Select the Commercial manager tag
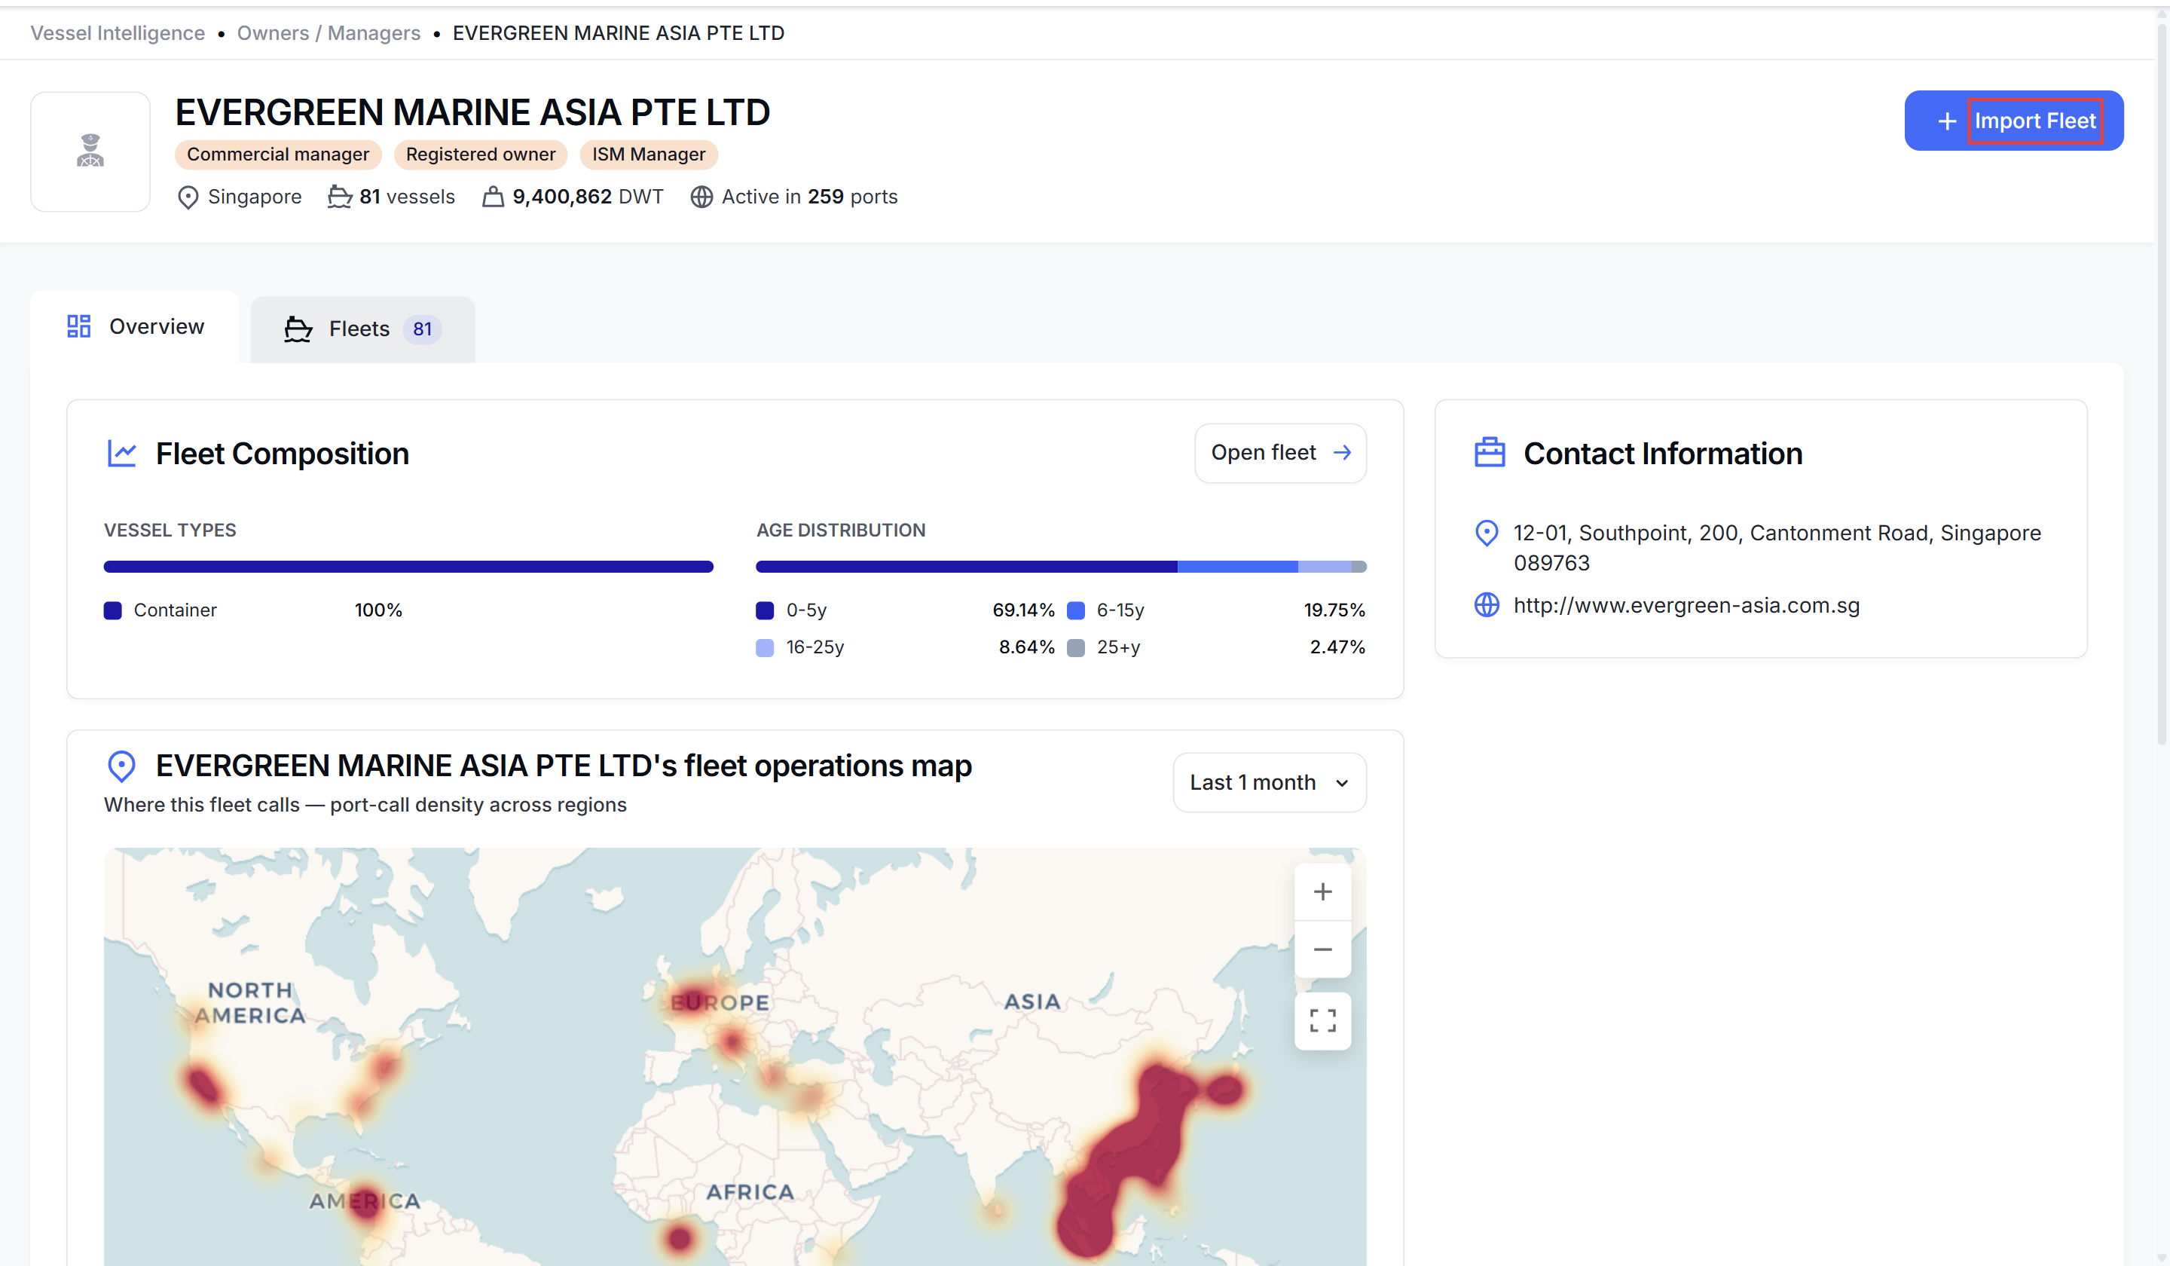This screenshot has width=2170, height=1266. pos(278,154)
